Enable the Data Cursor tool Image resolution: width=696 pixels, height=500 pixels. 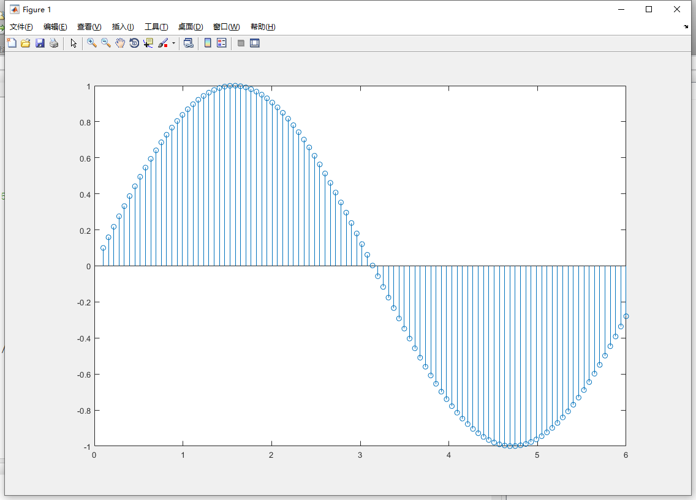click(x=148, y=43)
